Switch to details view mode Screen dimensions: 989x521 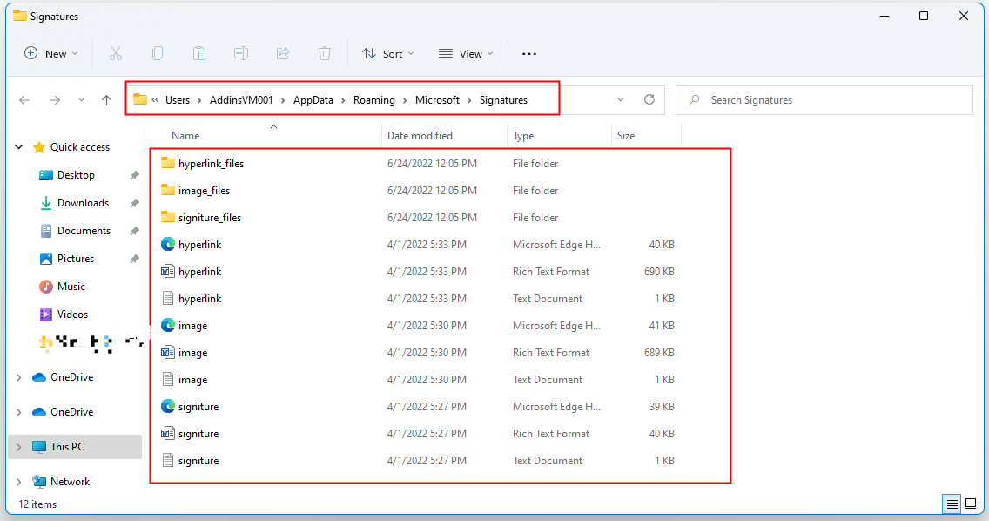coord(951,504)
